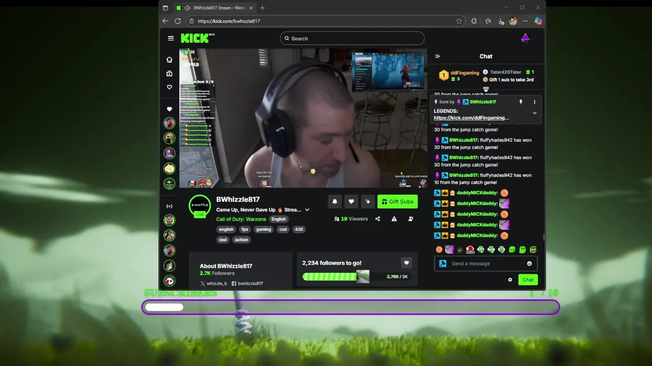This screenshot has width=652, height=366.
Task: Click the BWhizzle817 live avatar
Action: pyautogui.click(x=200, y=206)
